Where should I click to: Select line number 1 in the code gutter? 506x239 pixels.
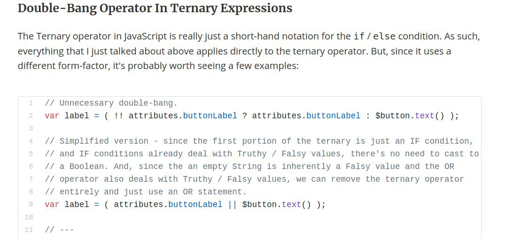click(31, 103)
